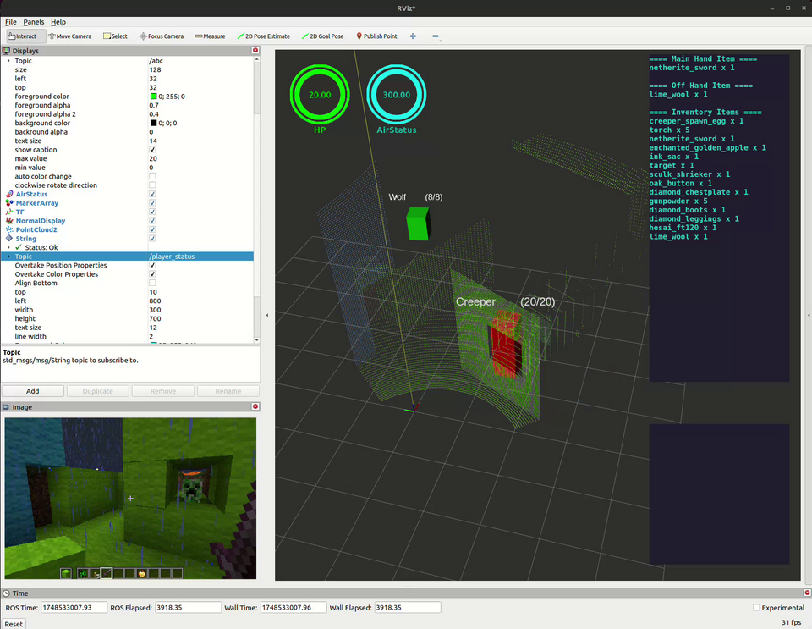This screenshot has width=812, height=629.
Task: Click the right-edge splitter arrow
Action: (x=809, y=315)
